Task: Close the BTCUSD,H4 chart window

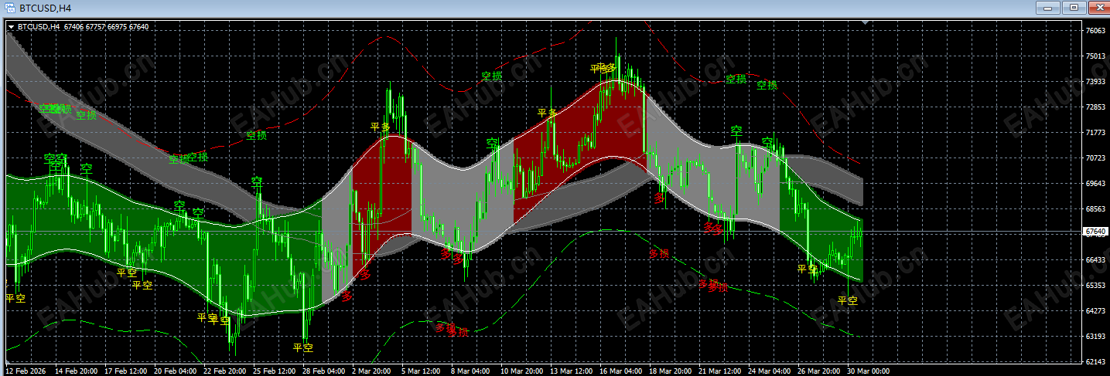Action: click(x=1098, y=7)
